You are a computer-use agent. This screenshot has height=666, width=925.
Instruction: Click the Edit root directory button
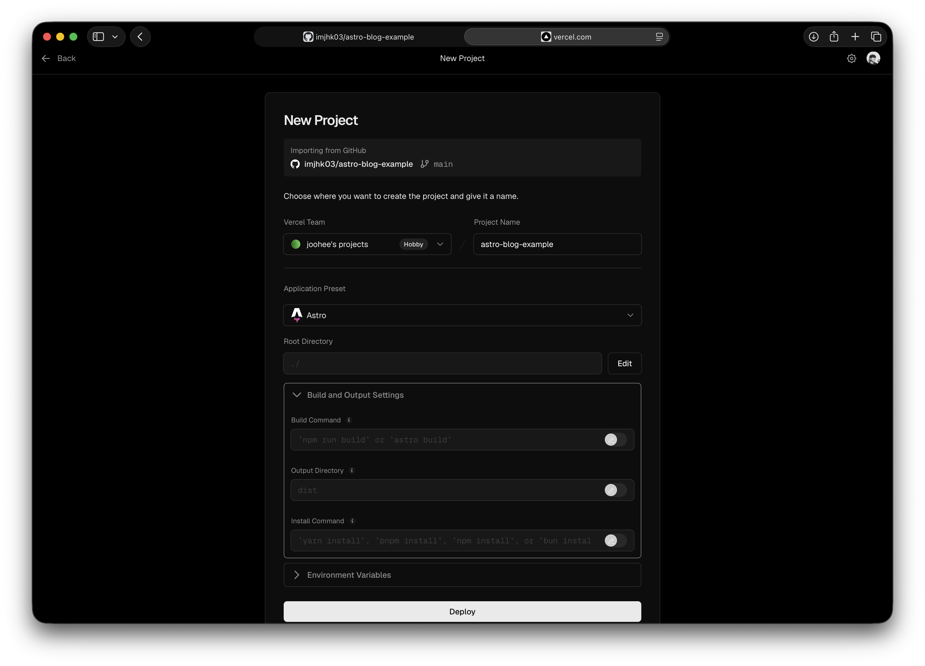624,363
